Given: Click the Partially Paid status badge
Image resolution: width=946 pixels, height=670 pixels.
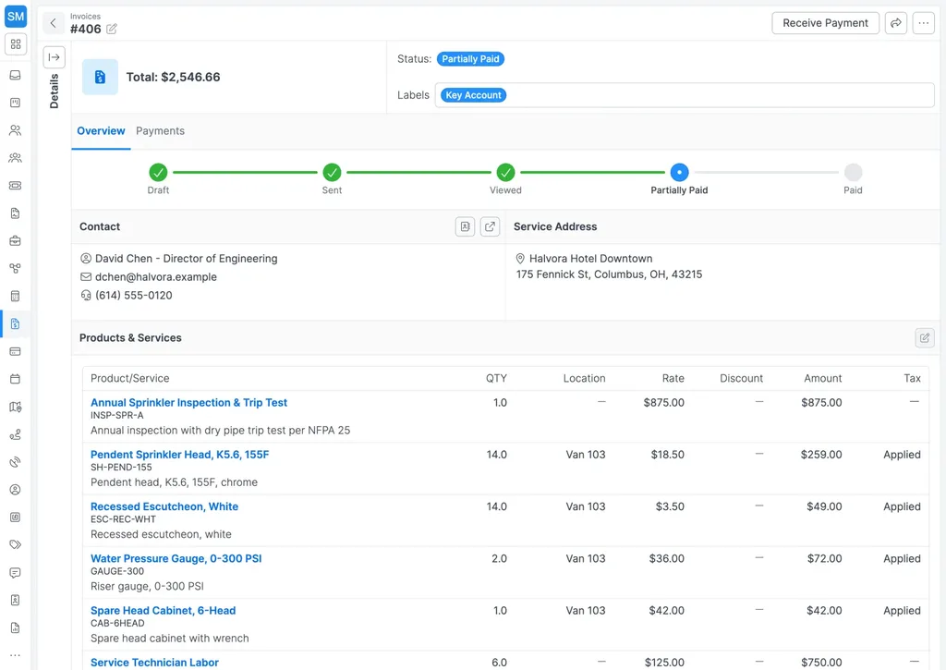Looking at the screenshot, I should (x=470, y=59).
